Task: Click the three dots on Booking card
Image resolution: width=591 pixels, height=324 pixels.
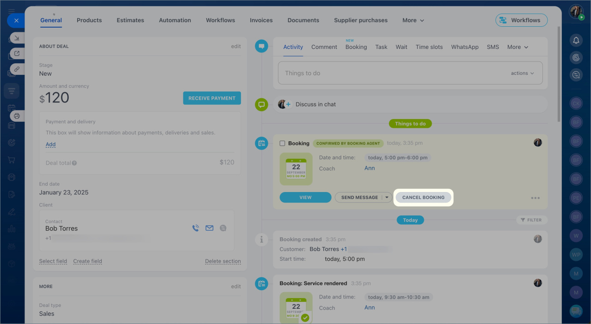Action: (x=535, y=198)
